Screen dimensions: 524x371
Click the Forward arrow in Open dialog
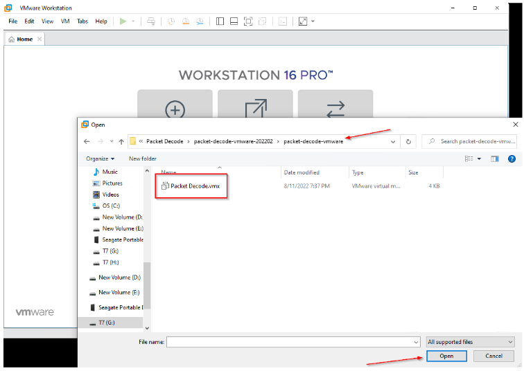pos(101,141)
